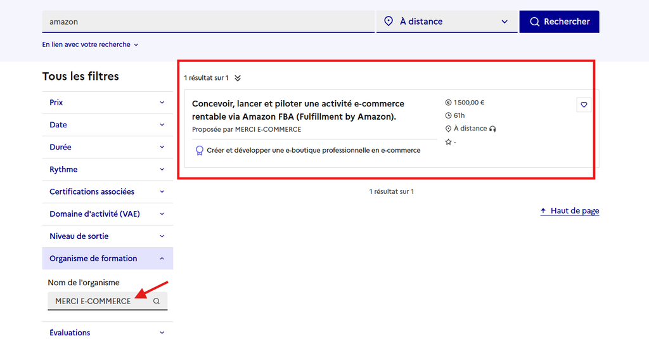Click the star rating icon in result card
Screen dimensions: 649x339
[x=448, y=142]
